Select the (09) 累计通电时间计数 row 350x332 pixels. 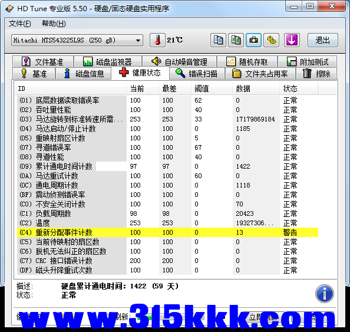click(x=167, y=166)
